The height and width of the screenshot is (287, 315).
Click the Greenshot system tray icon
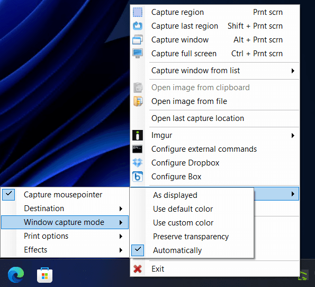click(303, 275)
